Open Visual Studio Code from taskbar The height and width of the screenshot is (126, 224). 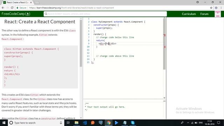pos(85,123)
